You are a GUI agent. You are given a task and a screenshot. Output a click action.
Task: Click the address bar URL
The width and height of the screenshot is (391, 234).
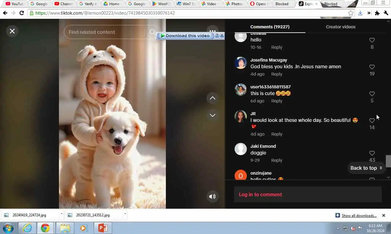click(x=105, y=13)
